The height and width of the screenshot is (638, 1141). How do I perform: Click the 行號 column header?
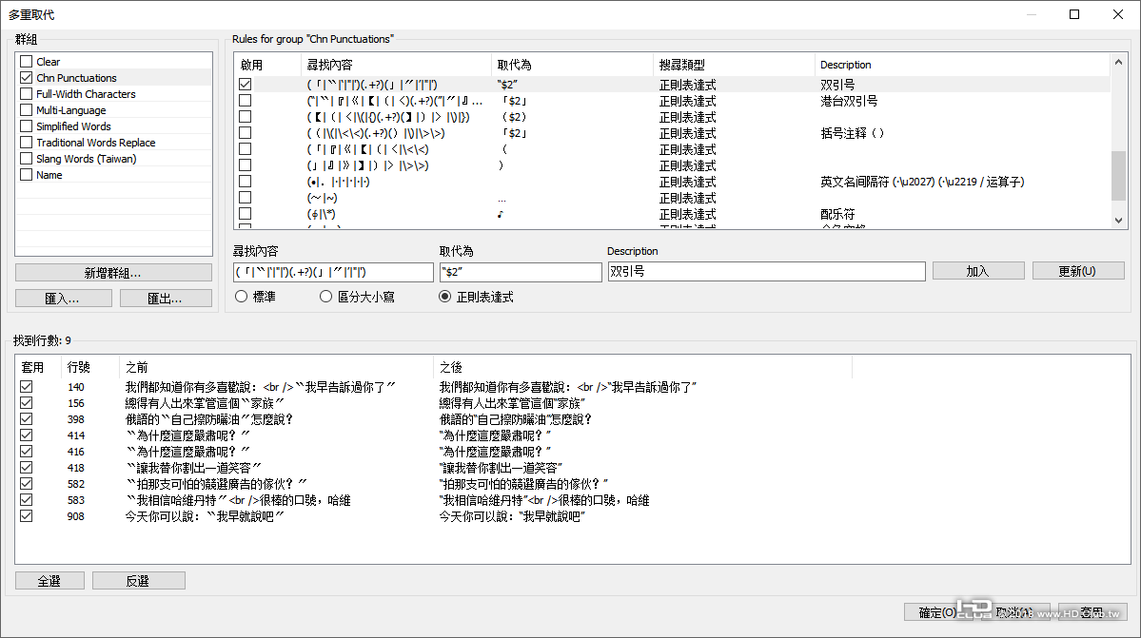point(90,367)
